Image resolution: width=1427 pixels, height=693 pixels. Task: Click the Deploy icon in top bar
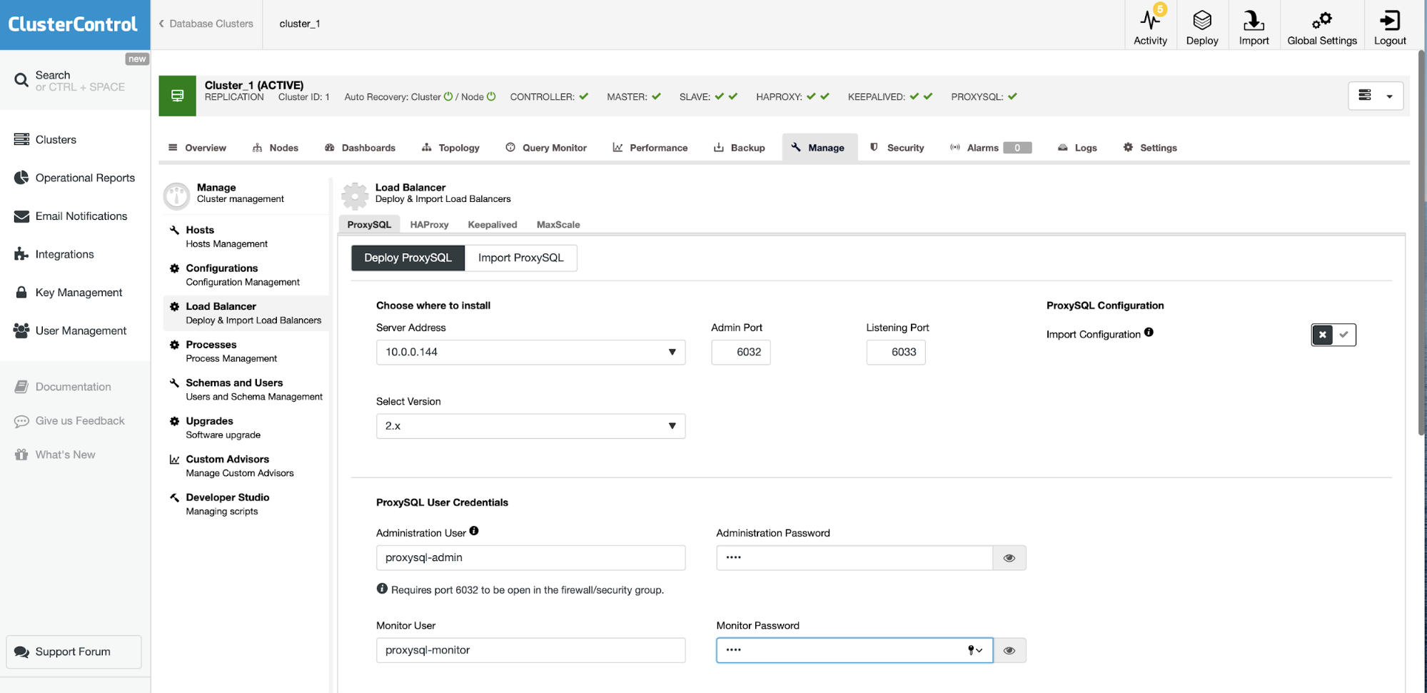1202,20
